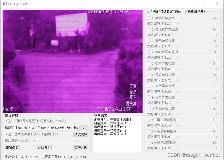Click left arrow of scene drastic-change 默认35 slider
The width and height of the screenshot is (224, 160).
tap(178, 148)
